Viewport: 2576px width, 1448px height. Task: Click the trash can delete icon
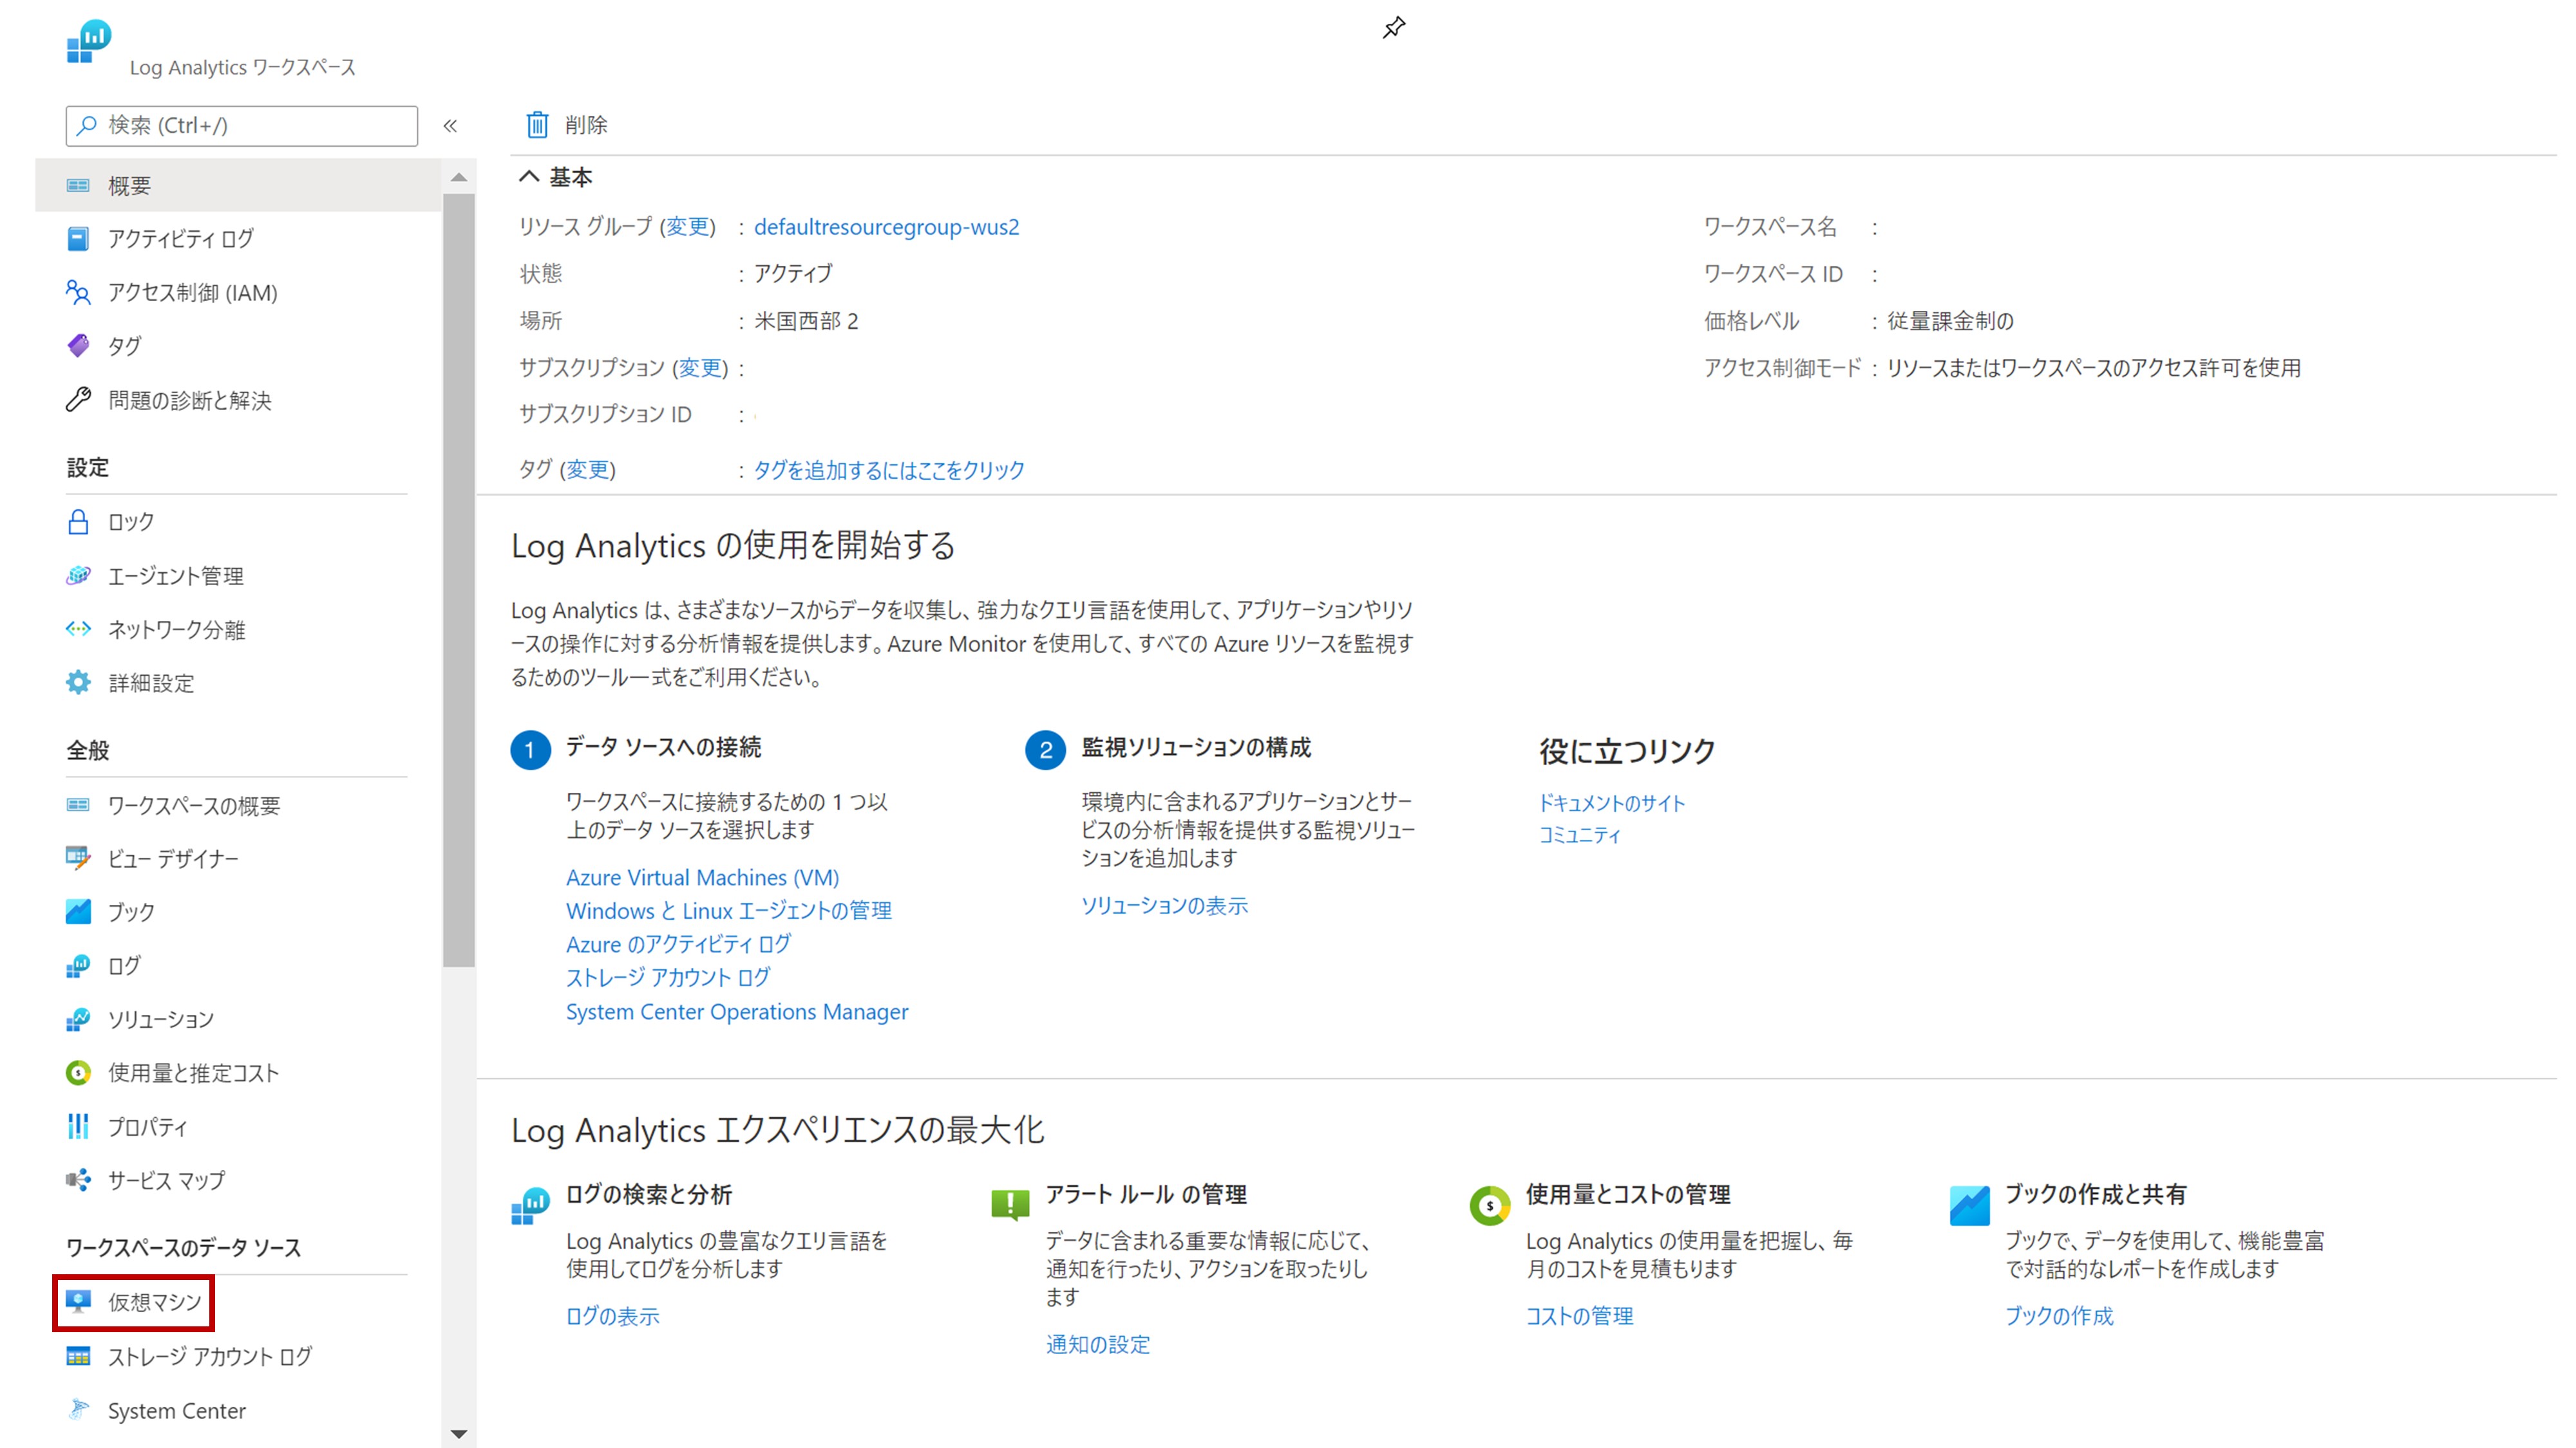click(x=537, y=125)
